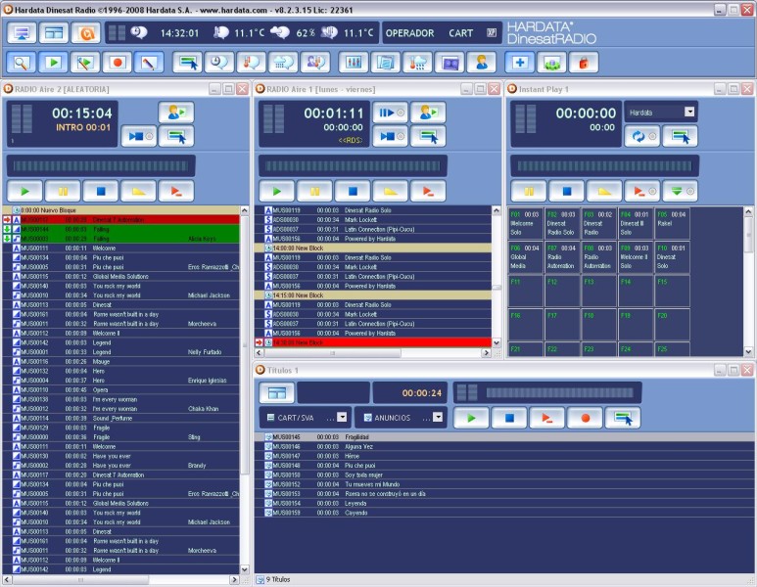Click operator play icon in RADIO Aire 2
The width and height of the screenshot is (757, 587).
coord(176,113)
